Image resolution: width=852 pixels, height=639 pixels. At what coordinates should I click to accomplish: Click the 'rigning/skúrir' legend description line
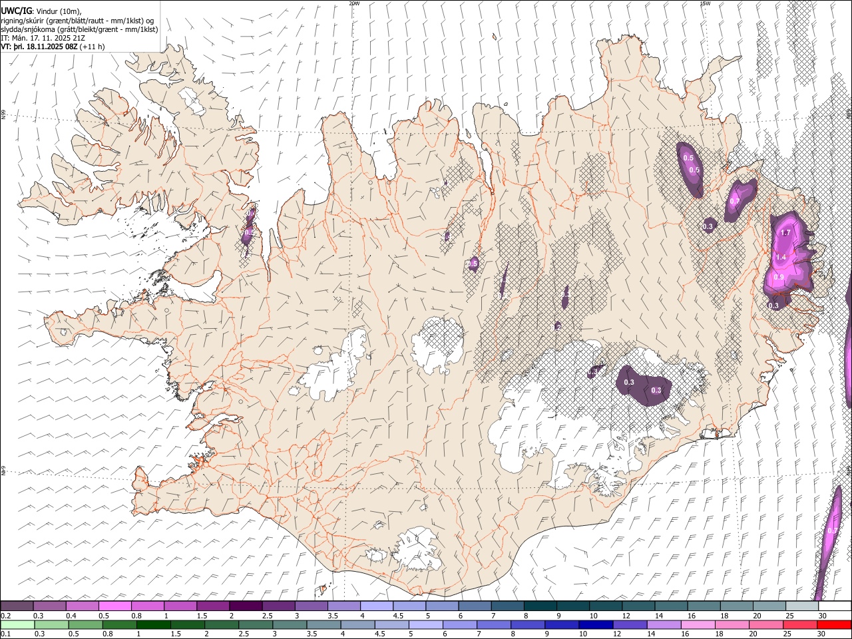pos(78,21)
